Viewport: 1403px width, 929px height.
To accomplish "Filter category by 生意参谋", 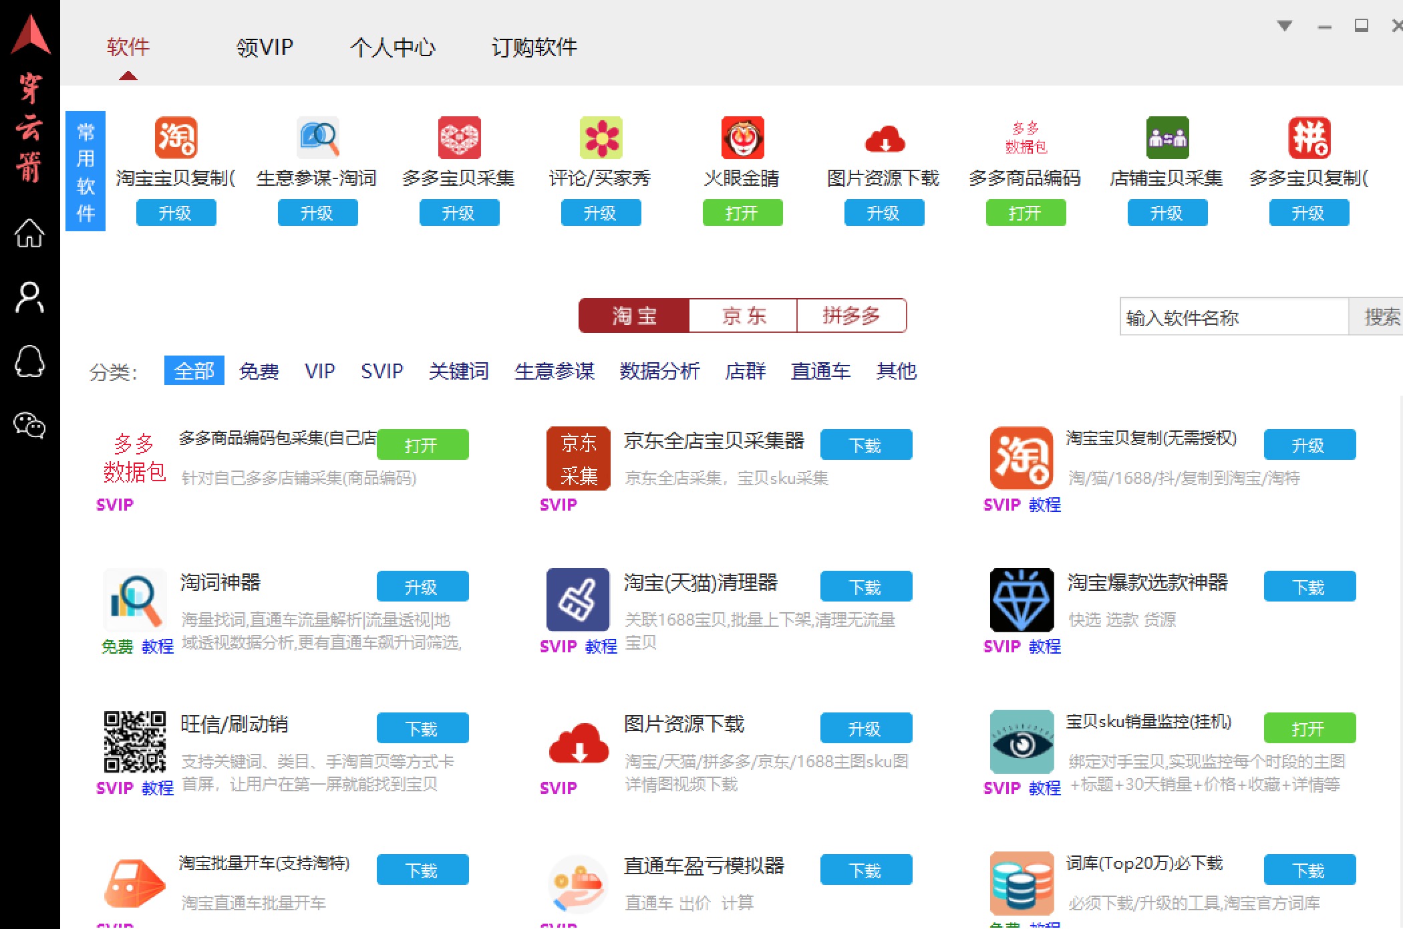I will (x=555, y=371).
